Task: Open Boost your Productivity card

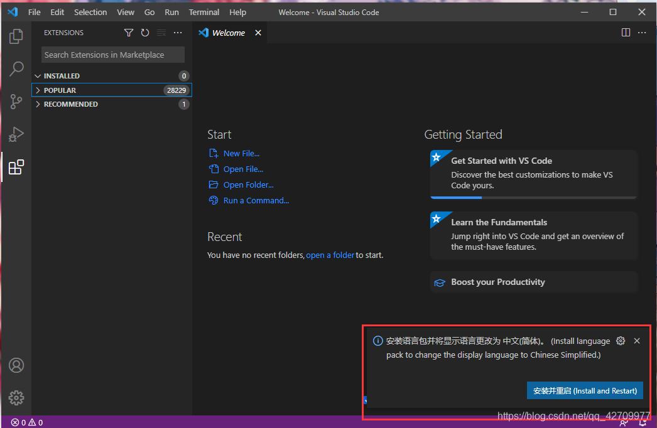Action: (x=533, y=282)
